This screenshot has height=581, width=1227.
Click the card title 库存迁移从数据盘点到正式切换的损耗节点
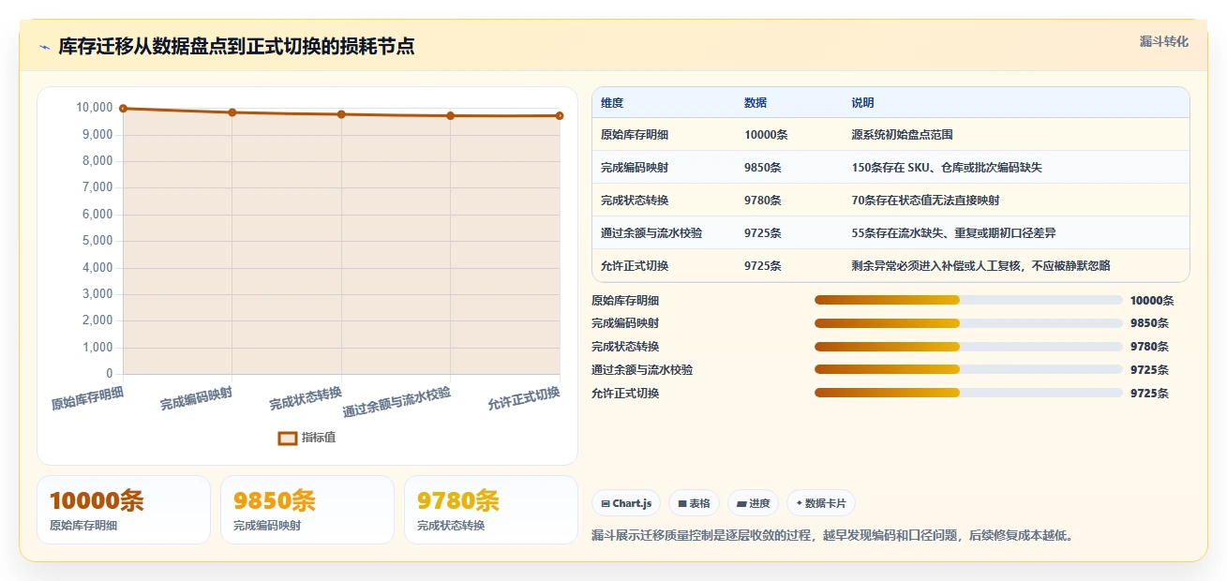click(x=236, y=46)
